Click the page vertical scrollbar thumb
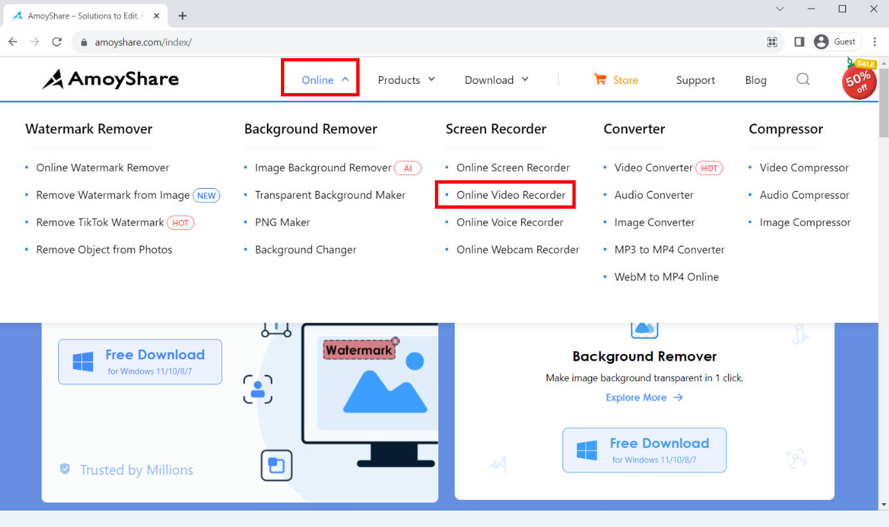The width and height of the screenshot is (889, 527). pyautogui.click(x=884, y=102)
